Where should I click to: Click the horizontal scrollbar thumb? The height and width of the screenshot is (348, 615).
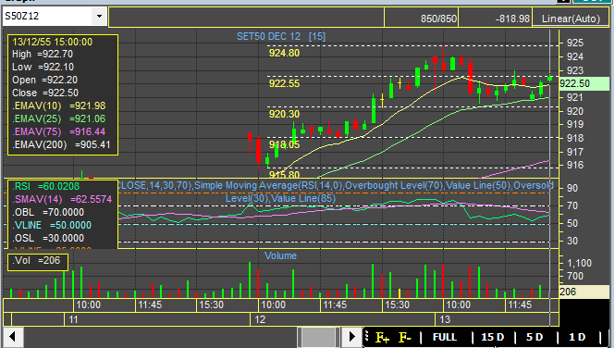point(318,337)
